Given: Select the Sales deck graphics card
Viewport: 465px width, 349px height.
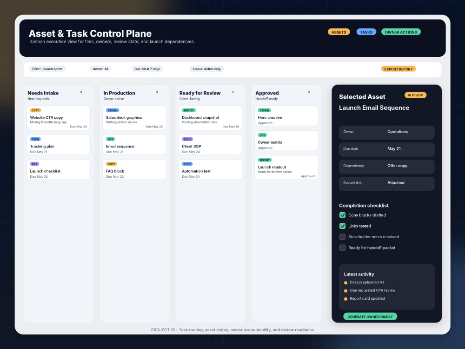Looking at the screenshot, I should click(134, 118).
